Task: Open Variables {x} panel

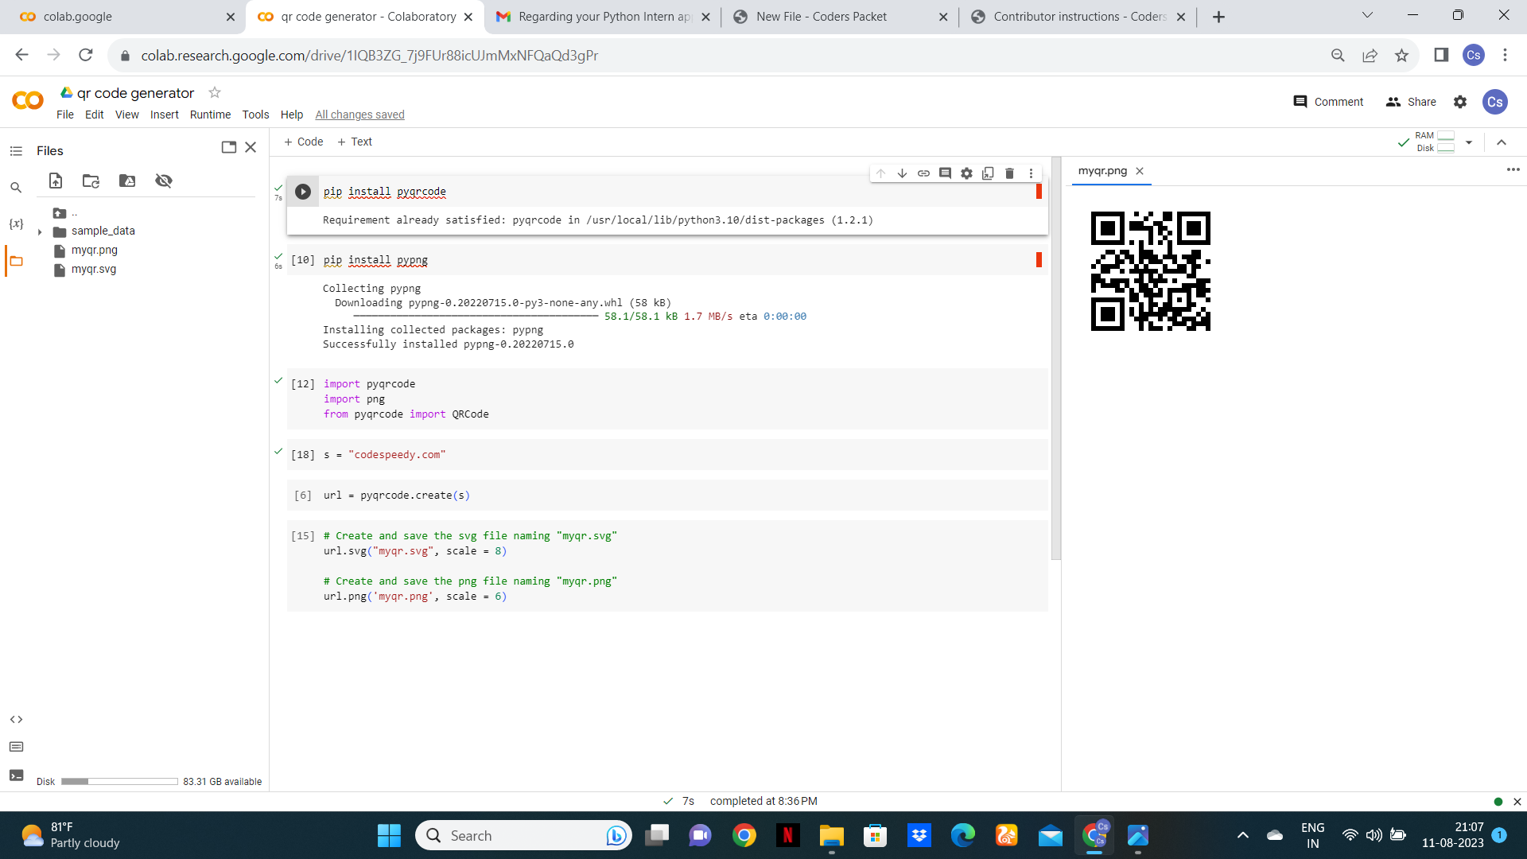Action: [x=16, y=223]
